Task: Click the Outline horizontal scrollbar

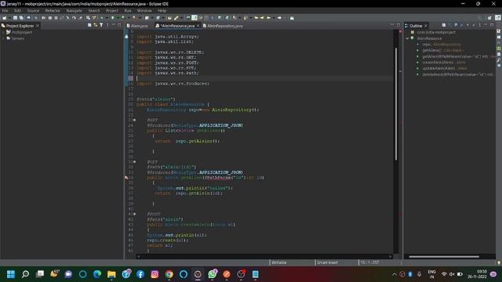Action: [x=444, y=256]
